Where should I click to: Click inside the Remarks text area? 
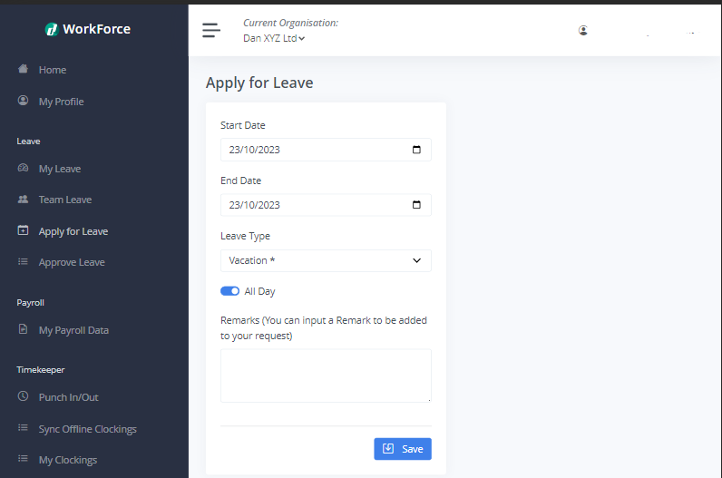coord(326,375)
